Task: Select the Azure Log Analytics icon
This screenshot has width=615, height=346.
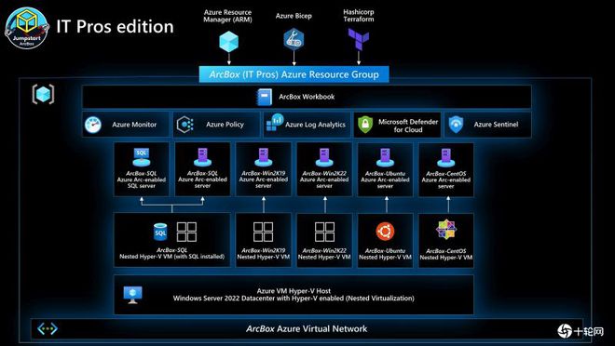Action: point(275,123)
